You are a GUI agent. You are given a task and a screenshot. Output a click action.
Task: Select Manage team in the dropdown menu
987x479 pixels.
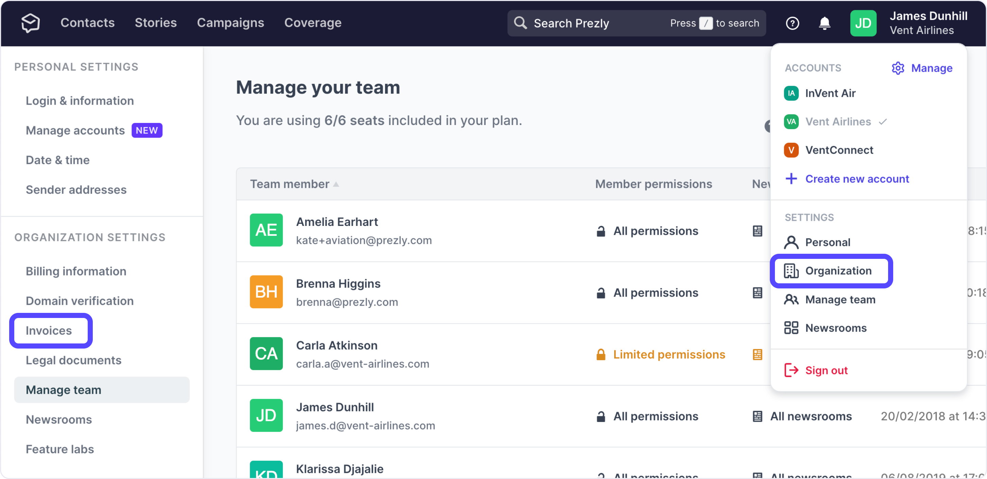tap(840, 299)
